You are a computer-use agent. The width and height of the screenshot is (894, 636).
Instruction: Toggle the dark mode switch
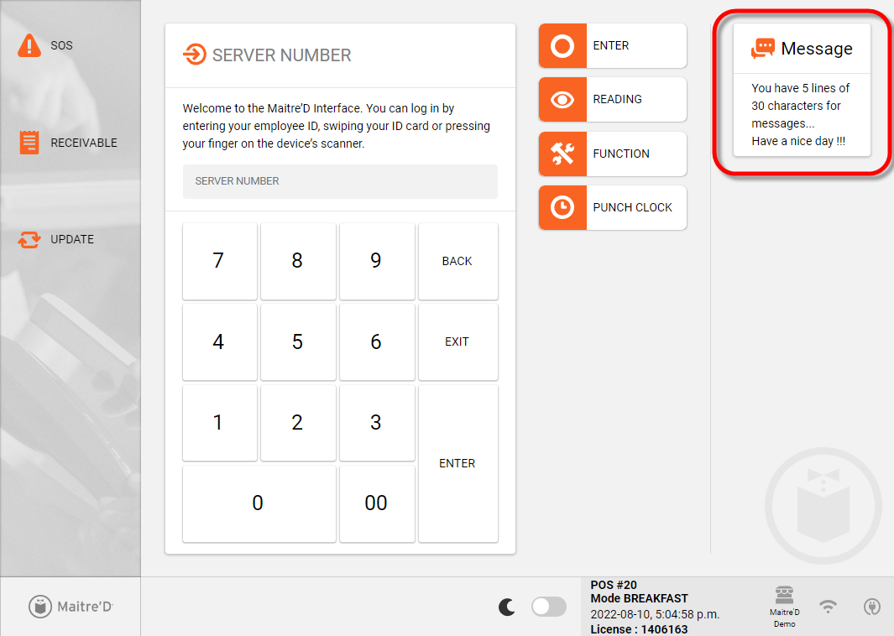point(549,607)
